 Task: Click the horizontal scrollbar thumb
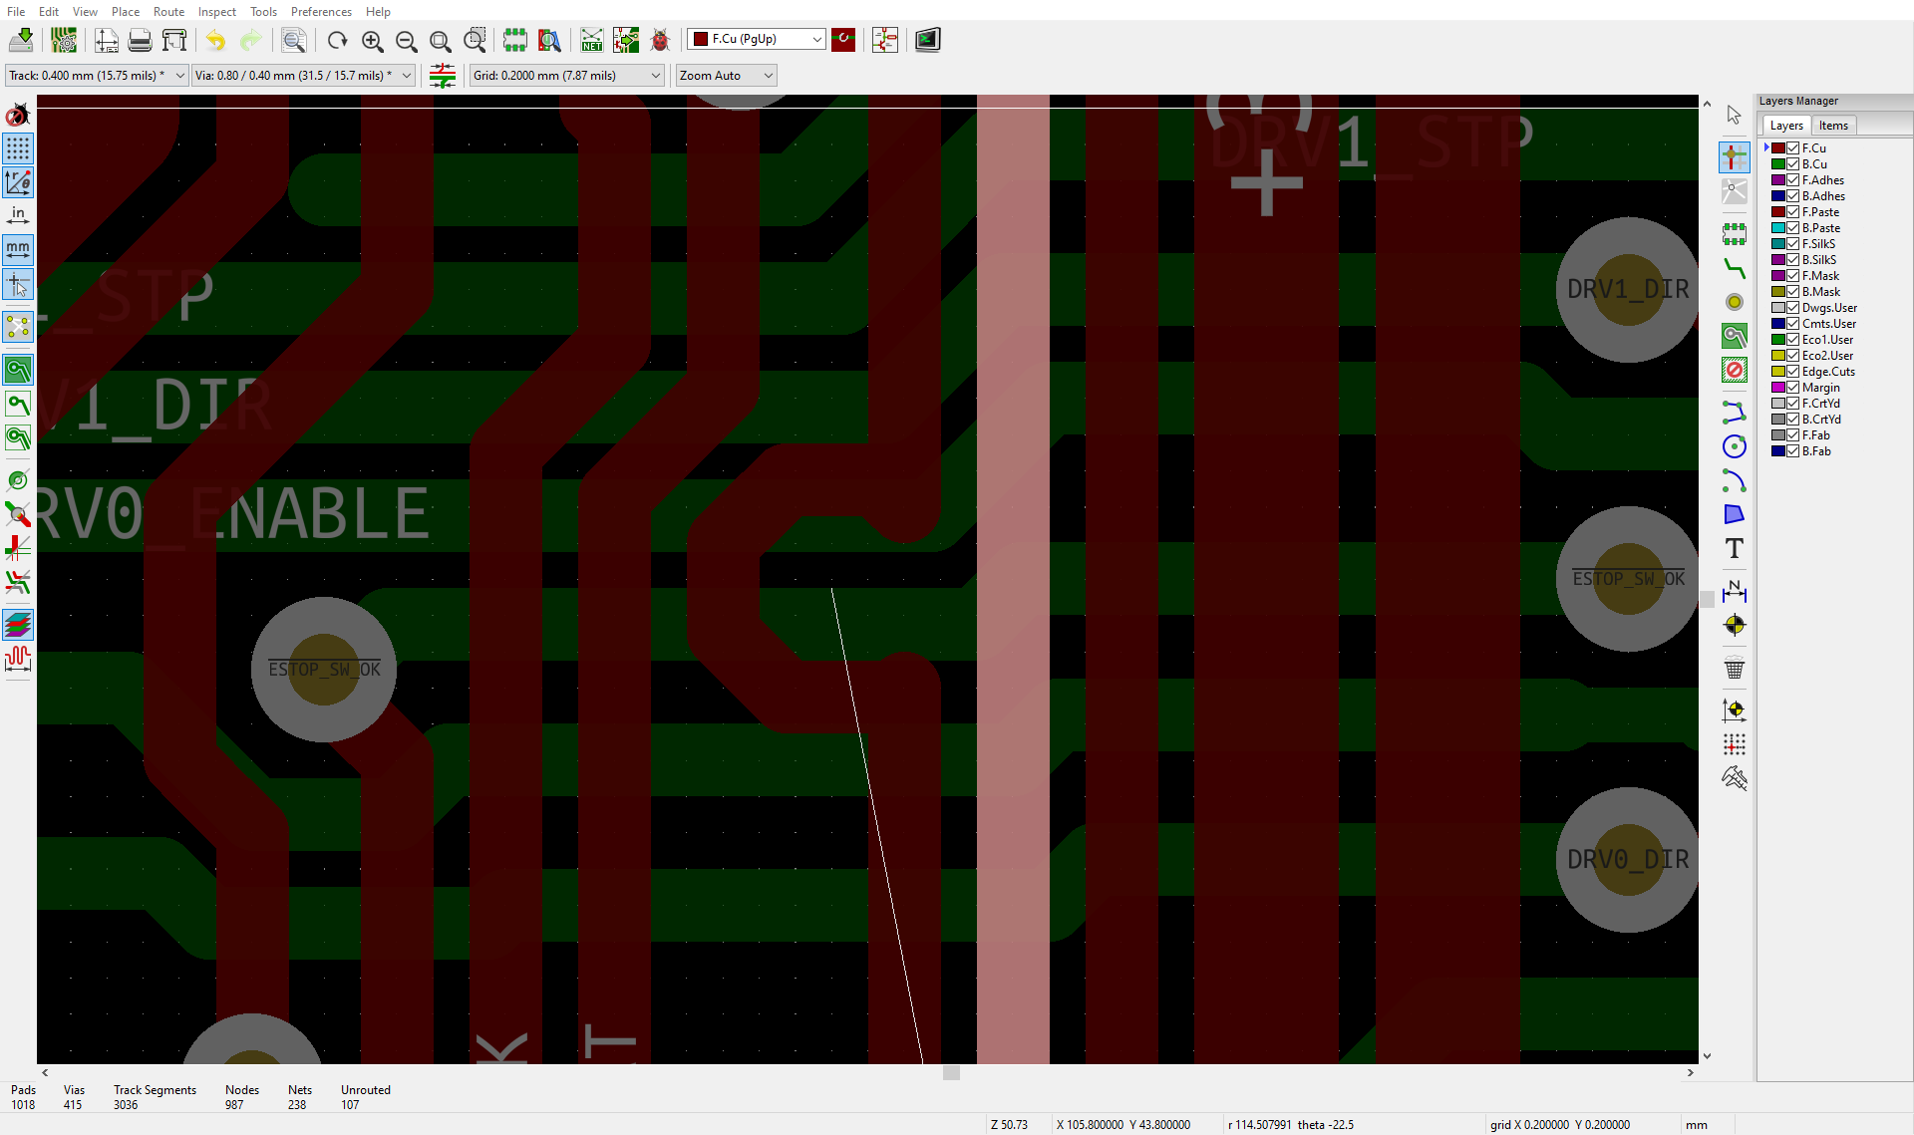[x=951, y=1072]
